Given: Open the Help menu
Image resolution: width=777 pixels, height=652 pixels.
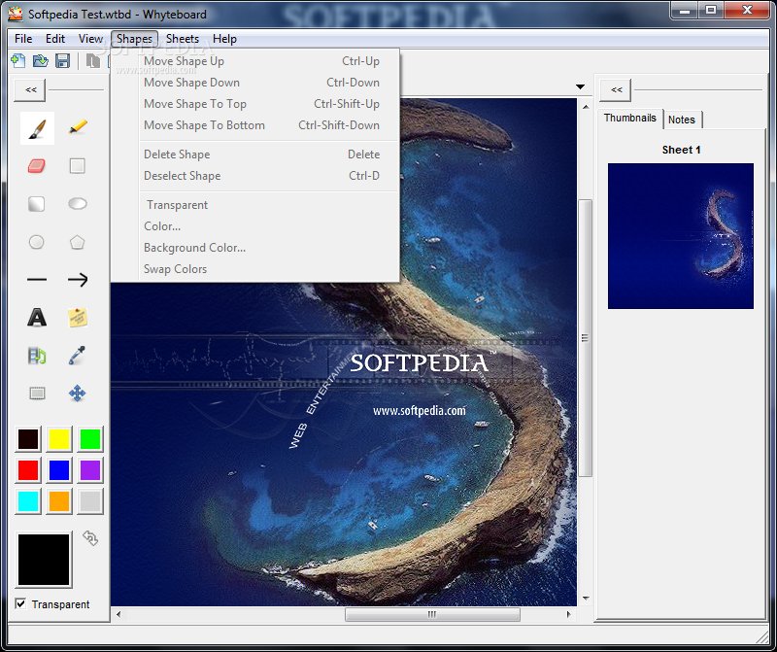Looking at the screenshot, I should click(224, 39).
